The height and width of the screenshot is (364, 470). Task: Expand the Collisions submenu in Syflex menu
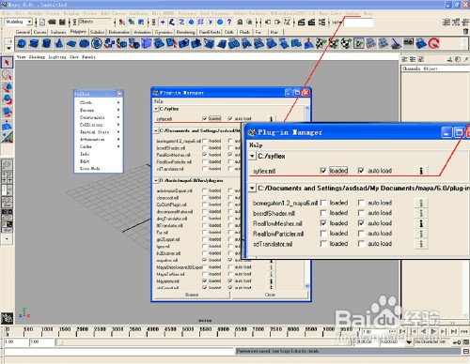pyautogui.click(x=98, y=125)
